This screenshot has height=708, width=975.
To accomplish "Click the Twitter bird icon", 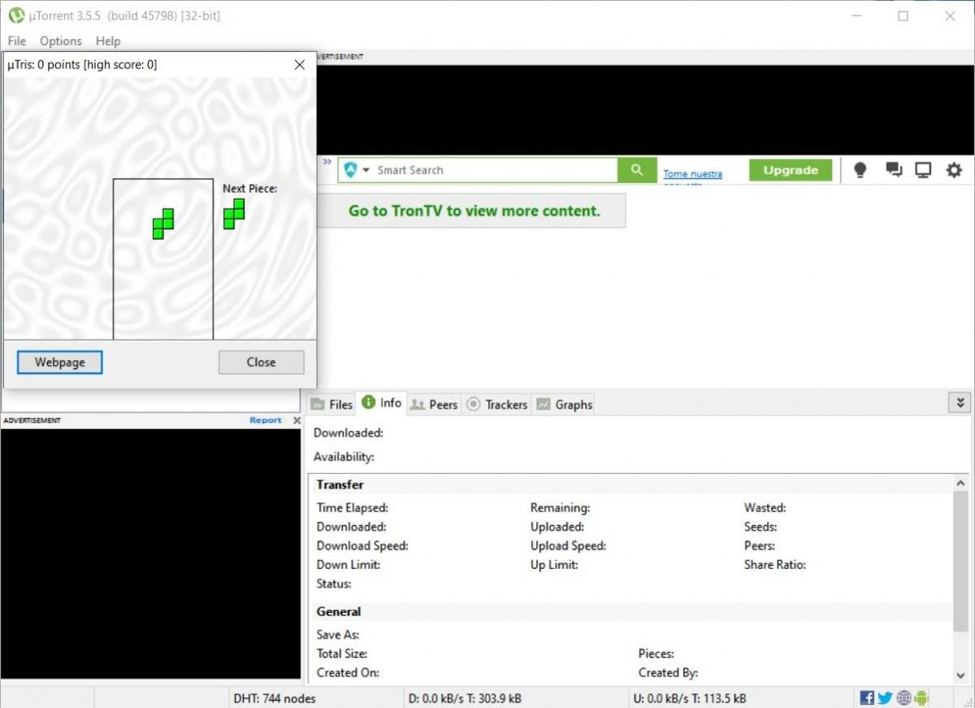I will [x=885, y=697].
